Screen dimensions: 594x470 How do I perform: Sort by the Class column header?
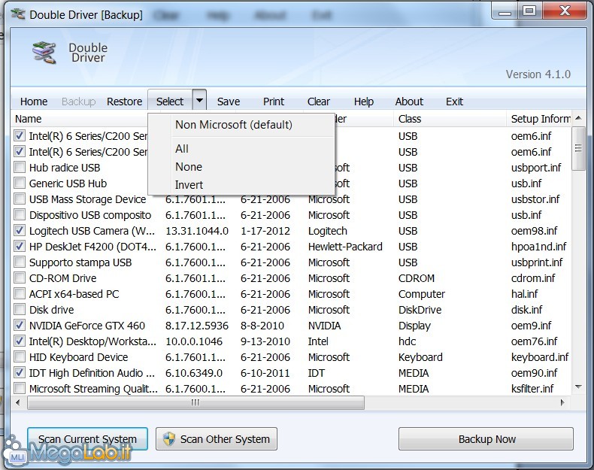(x=410, y=119)
